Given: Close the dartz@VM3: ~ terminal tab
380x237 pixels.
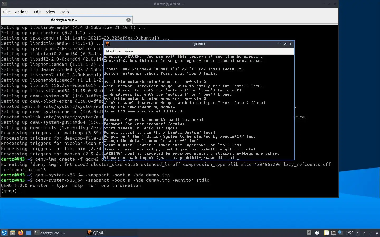Looking at the screenshot, I should click(129, 20).
